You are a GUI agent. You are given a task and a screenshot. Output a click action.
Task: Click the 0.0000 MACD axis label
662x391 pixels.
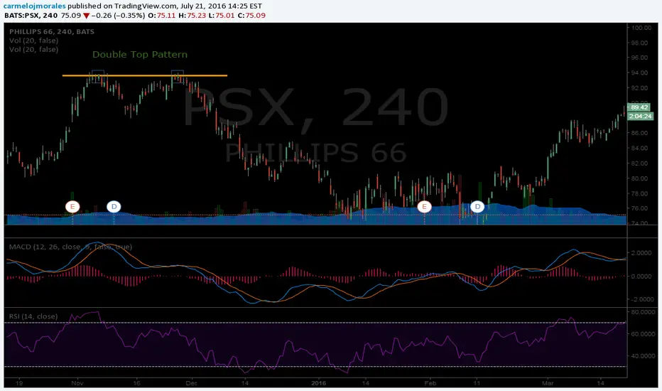tap(643, 276)
